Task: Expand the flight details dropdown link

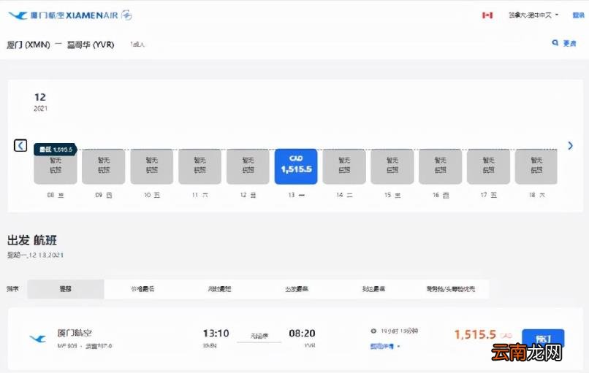Action: [384, 346]
